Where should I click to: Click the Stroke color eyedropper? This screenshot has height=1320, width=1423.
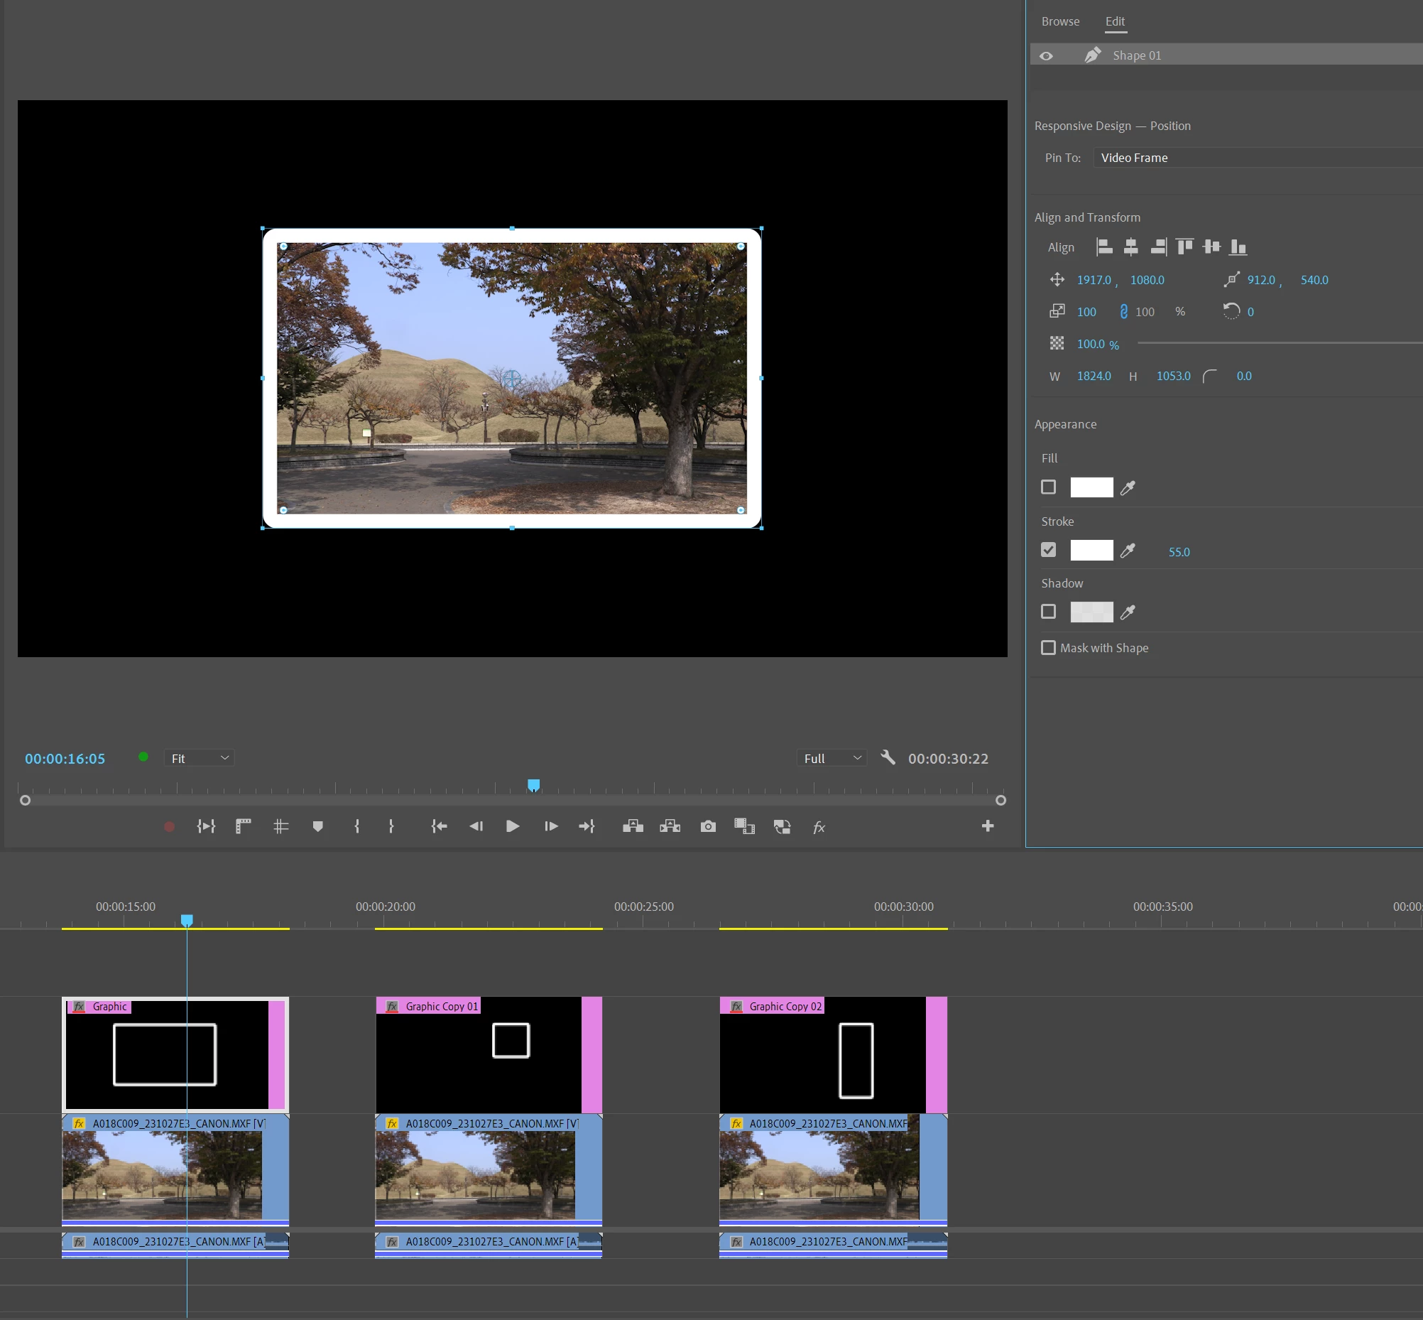(x=1128, y=551)
